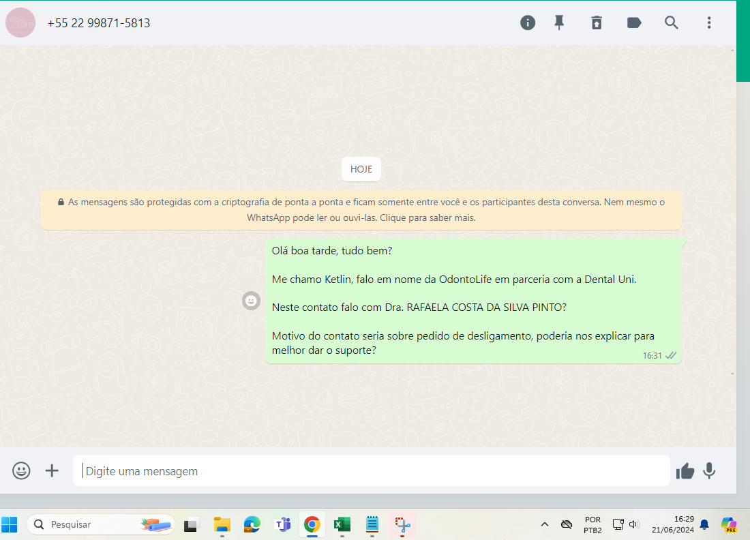Open Microsoft Teams from taskbar
The width and height of the screenshot is (750, 540).
click(x=283, y=525)
